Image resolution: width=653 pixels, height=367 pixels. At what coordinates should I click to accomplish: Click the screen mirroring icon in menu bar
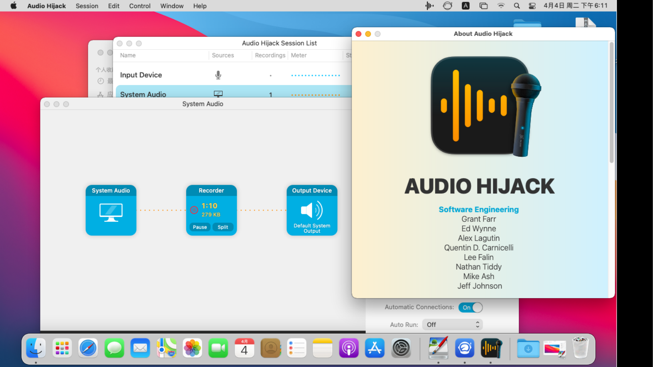tap(484, 6)
